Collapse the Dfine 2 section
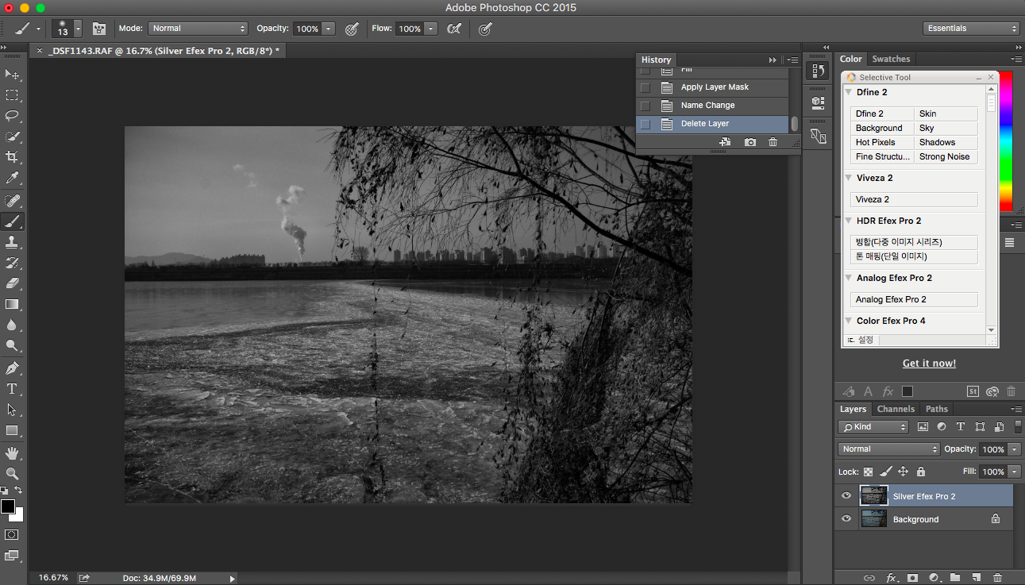 point(848,92)
